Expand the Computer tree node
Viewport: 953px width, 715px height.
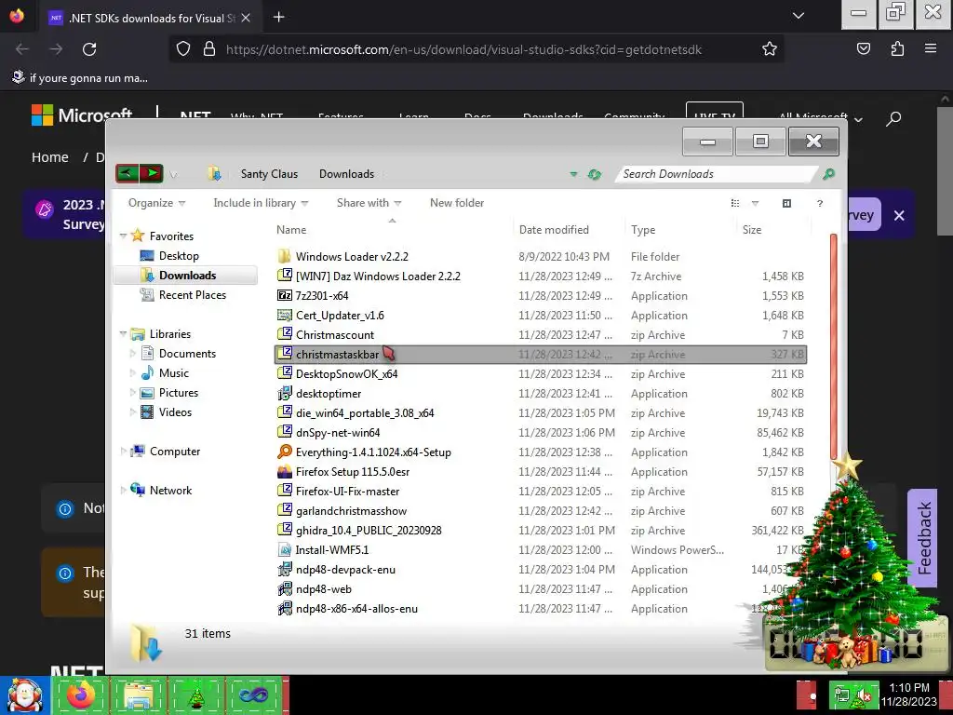124,452
